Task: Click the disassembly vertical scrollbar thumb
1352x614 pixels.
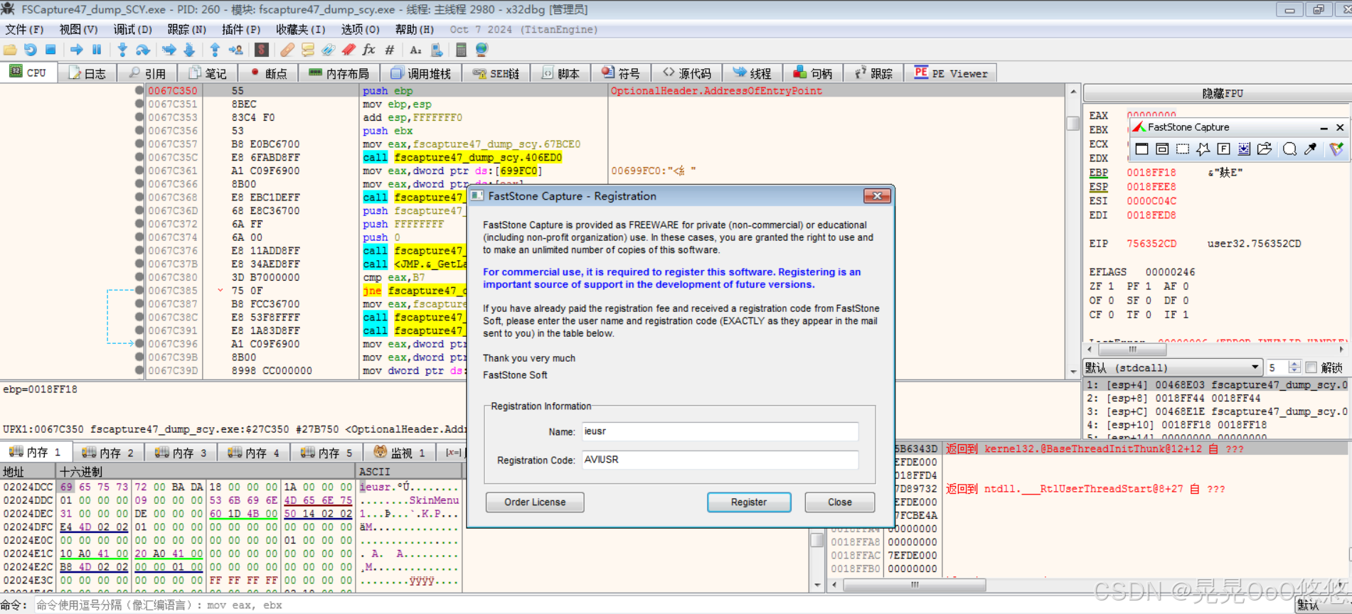Action: (x=1073, y=124)
